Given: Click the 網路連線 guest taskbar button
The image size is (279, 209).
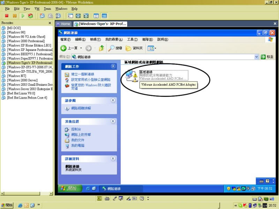Looking at the screenshot, I should (121, 189).
